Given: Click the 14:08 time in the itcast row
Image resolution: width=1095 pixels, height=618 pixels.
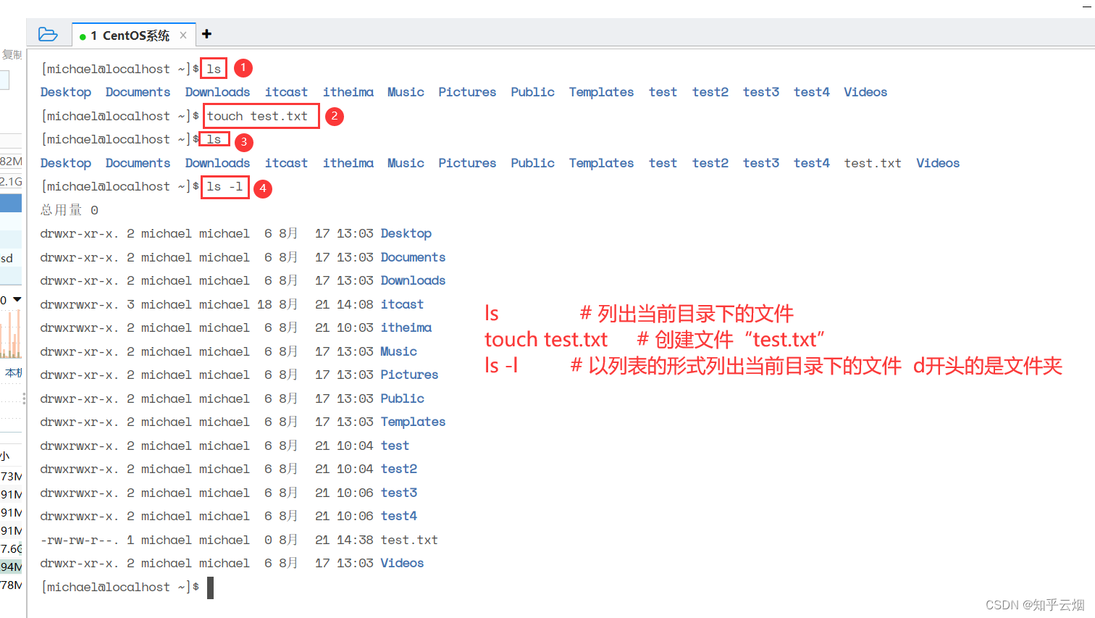Looking at the screenshot, I should pyautogui.click(x=356, y=304).
